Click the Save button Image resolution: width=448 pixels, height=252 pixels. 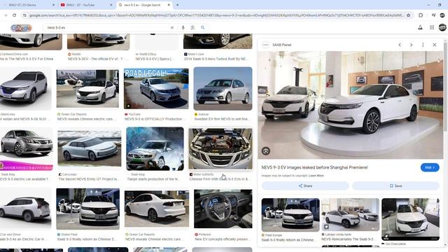[x=395, y=185]
